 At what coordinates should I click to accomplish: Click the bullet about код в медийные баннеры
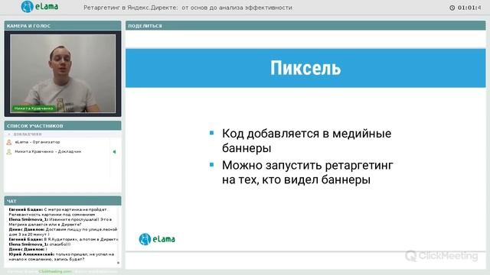click(x=306, y=141)
